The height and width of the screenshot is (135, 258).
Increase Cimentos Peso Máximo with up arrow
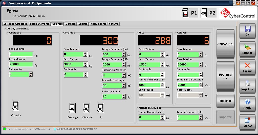tap(85, 63)
